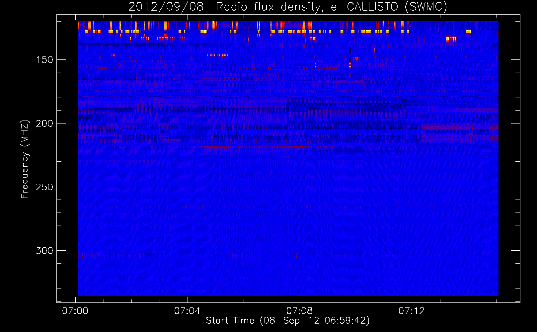Click the 07:04 time tick label
Image resolution: width=537 pixels, height=332 pixels.
pyautogui.click(x=188, y=311)
